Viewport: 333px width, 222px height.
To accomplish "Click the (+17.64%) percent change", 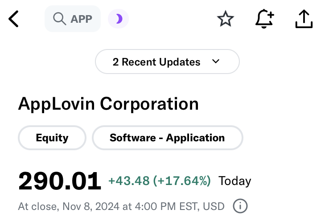I will pyautogui.click(x=182, y=181).
